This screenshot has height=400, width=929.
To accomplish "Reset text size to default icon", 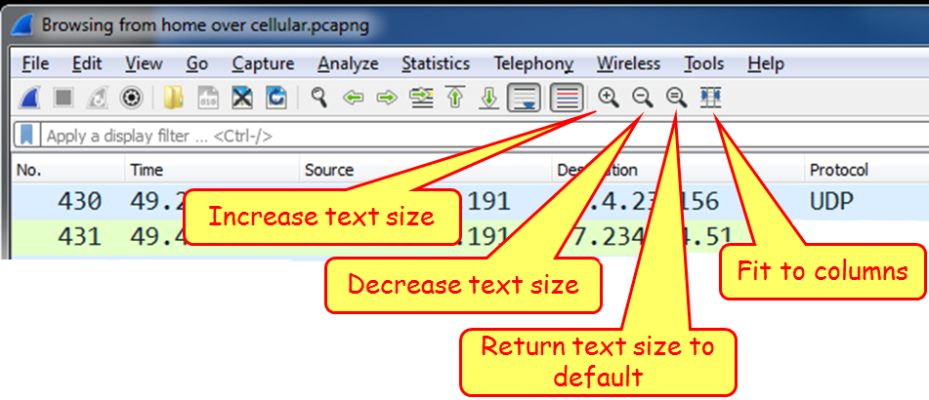I will point(676,97).
